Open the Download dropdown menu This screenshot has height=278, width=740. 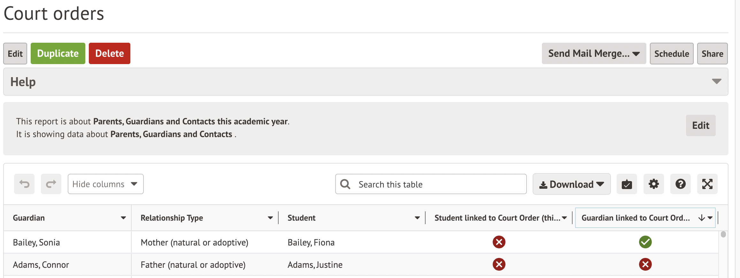tap(571, 184)
